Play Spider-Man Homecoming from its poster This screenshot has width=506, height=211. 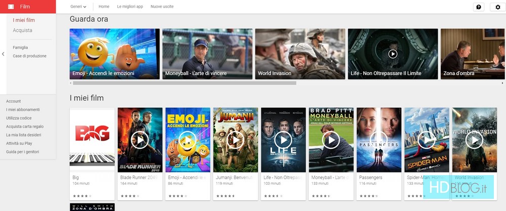tap(427, 140)
